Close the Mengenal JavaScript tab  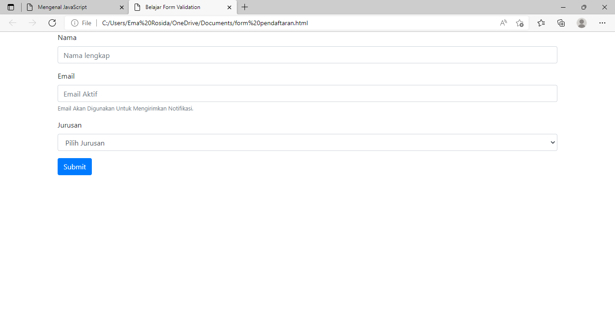point(122,7)
